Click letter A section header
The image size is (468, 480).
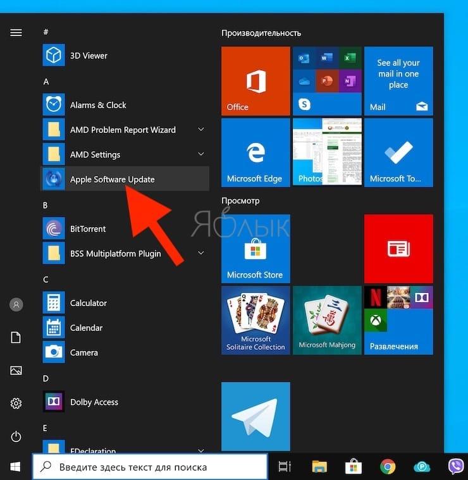click(46, 82)
